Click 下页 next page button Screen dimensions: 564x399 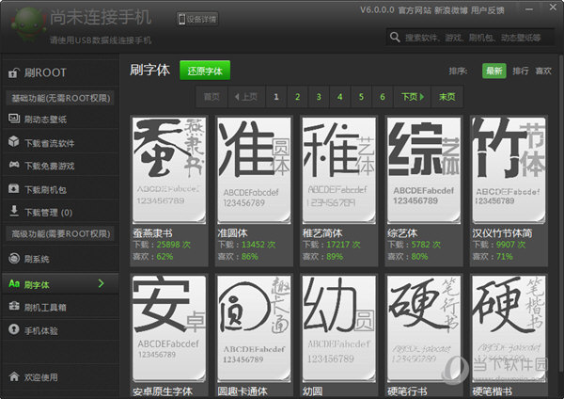click(413, 97)
